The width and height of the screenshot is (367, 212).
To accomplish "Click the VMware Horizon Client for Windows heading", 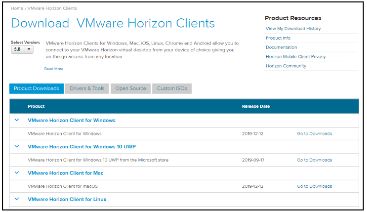I will (x=72, y=121).
